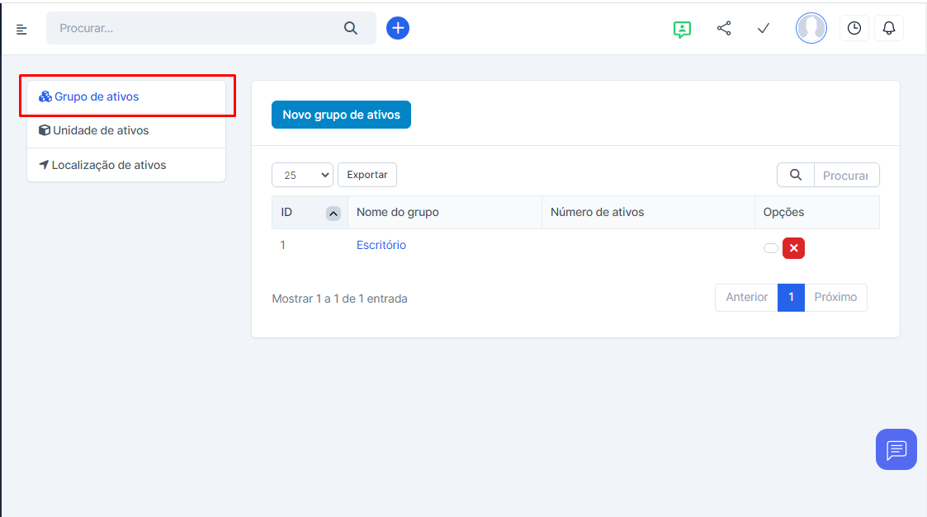The image size is (927, 517).
Task: Open the clock timesheet icon
Action: tap(854, 28)
